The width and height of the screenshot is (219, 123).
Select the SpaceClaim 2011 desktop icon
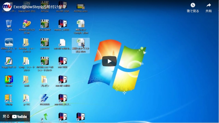tap(27, 7)
